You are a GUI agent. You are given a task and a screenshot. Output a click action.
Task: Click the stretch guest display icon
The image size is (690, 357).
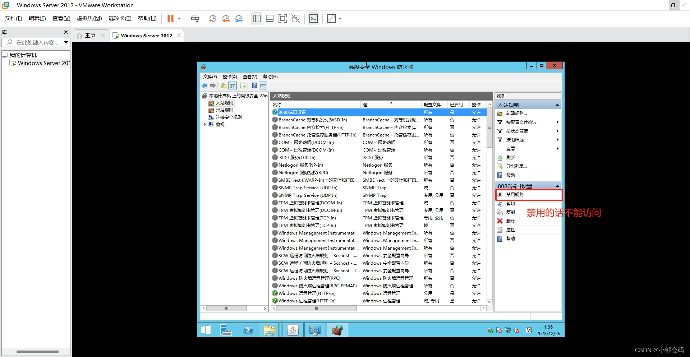(331, 19)
